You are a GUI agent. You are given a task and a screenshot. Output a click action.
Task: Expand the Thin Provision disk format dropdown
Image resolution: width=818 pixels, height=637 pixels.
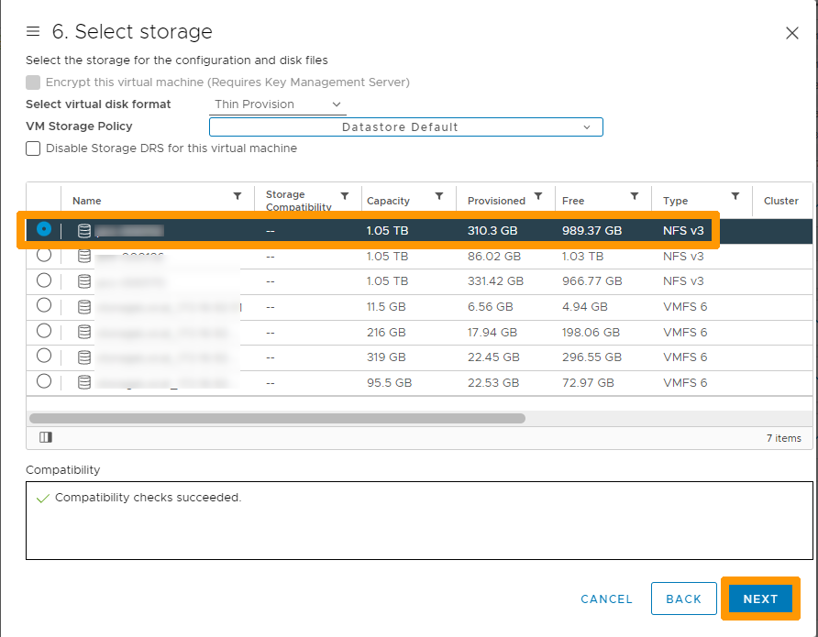point(278,104)
